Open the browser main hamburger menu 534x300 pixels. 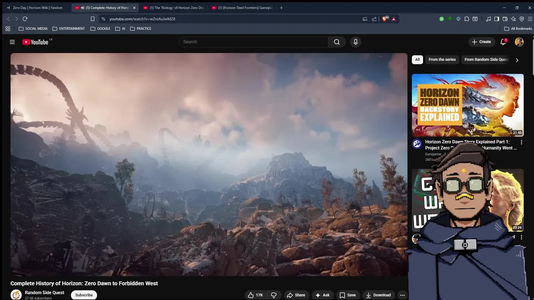coord(530,19)
